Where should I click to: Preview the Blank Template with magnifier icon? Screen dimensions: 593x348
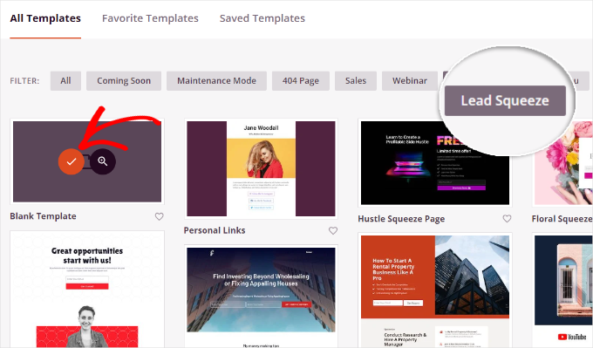pyautogui.click(x=103, y=161)
